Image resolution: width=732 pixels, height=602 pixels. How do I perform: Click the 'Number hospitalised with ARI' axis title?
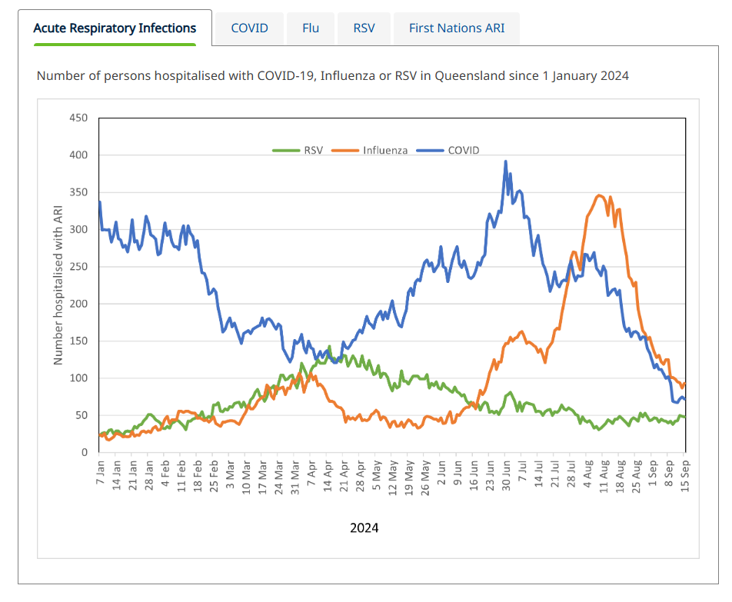[58, 284]
